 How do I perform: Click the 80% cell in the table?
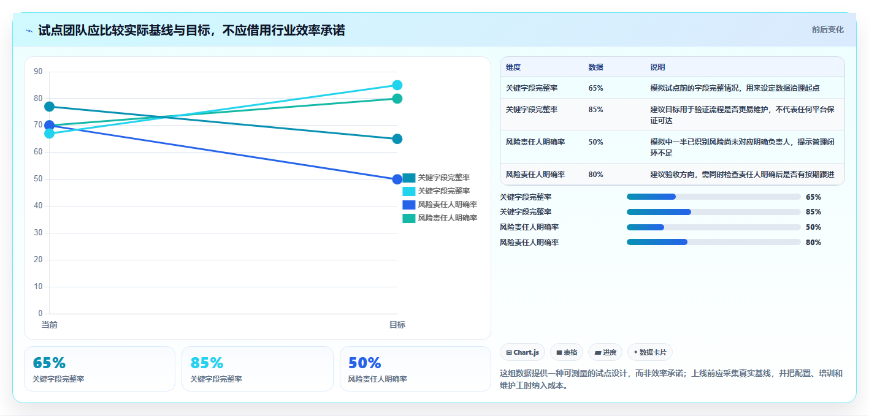(595, 175)
